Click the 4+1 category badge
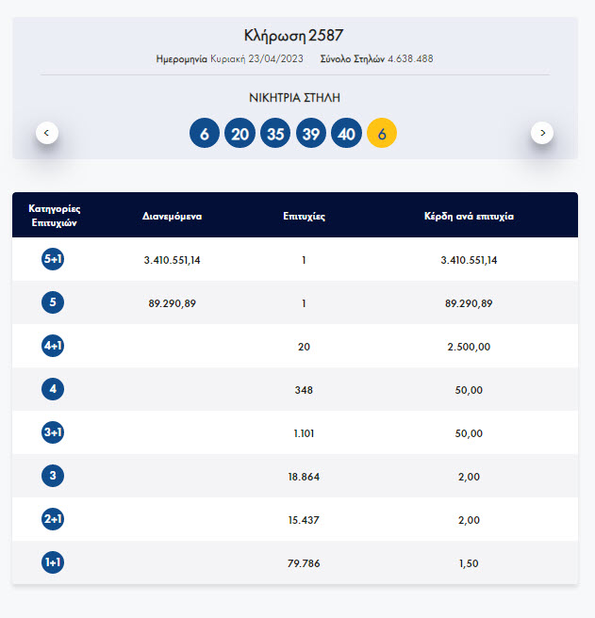The width and height of the screenshot is (595, 618). [x=53, y=346]
